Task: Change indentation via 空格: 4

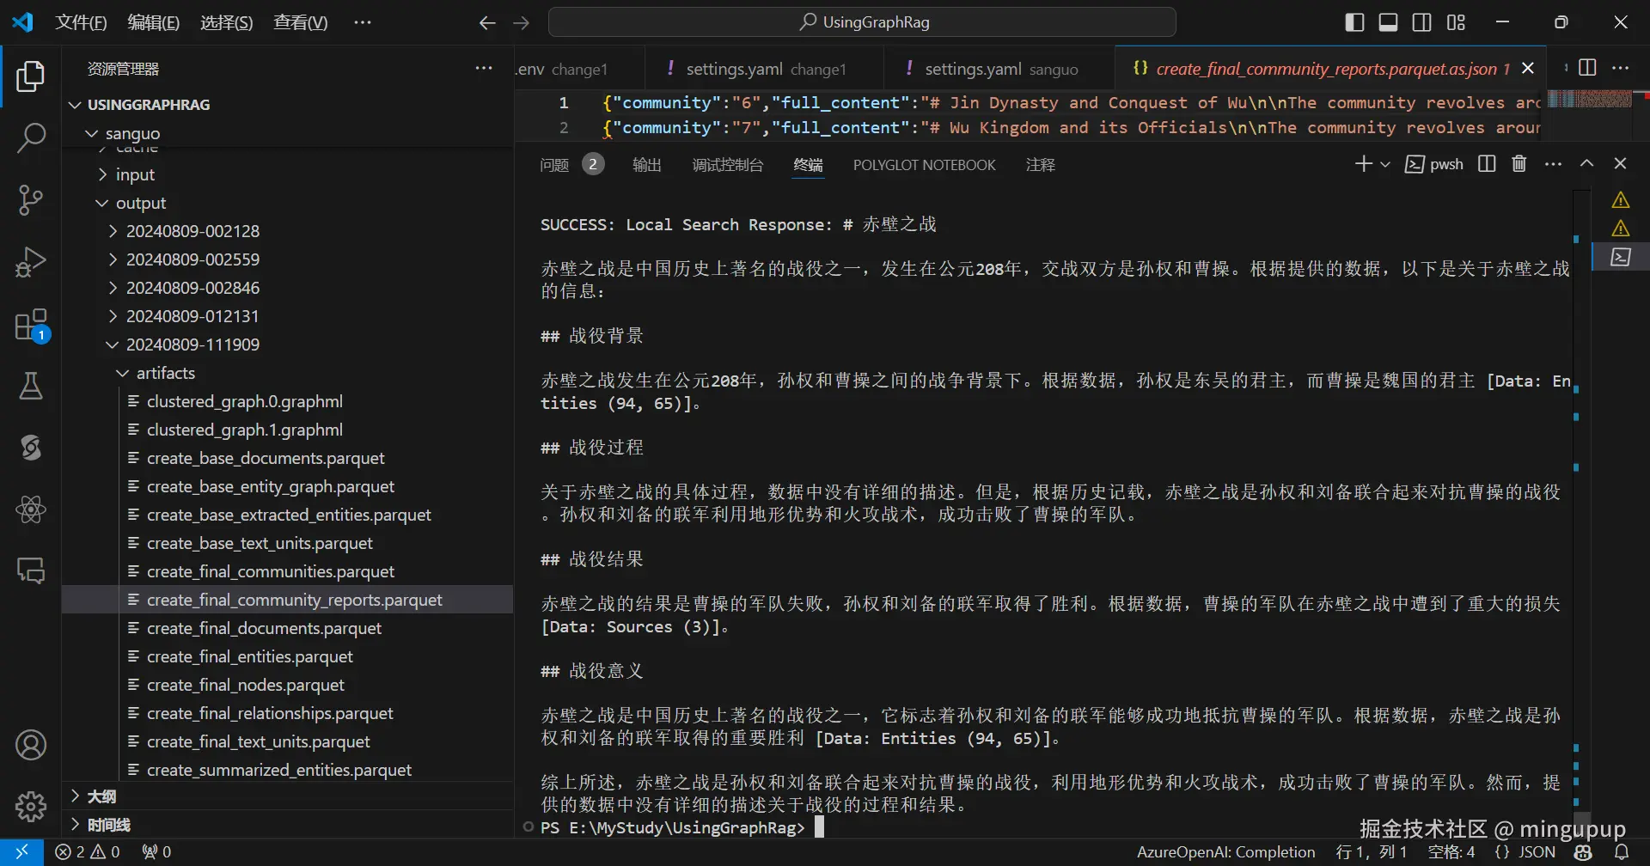Action: tap(1451, 851)
